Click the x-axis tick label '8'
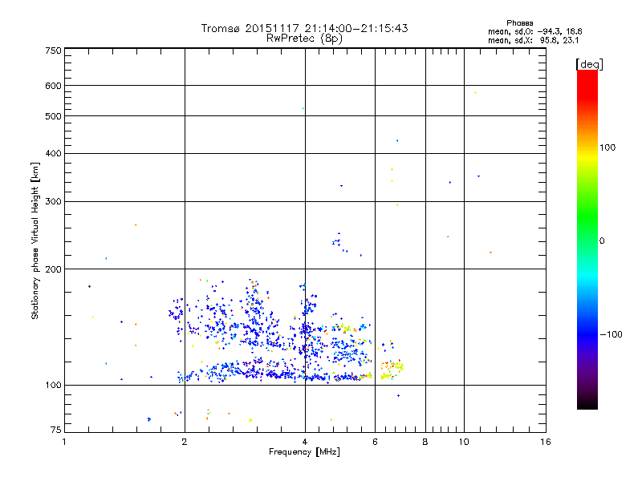This screenshot has width=642, height=481. [425, 442]
